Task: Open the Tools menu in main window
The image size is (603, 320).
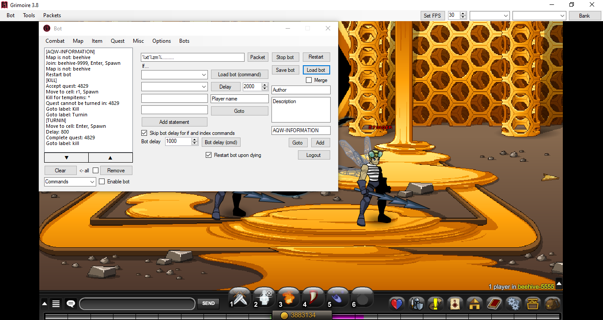Action: [29, 15]
